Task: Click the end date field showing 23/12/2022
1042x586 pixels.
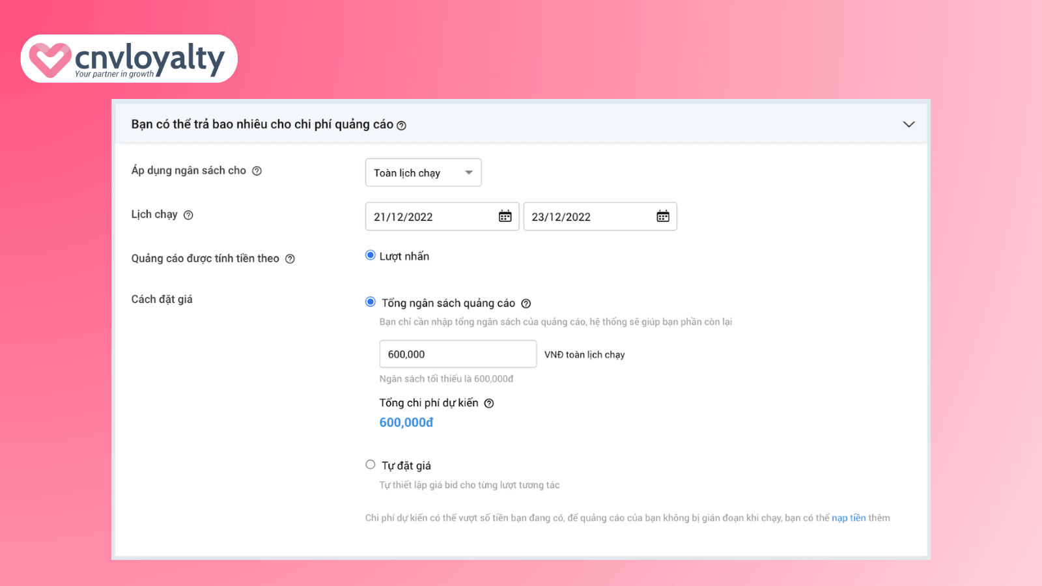Action: tap(586, 217)
